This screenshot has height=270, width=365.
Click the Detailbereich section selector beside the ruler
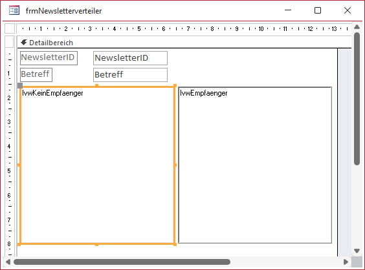tap(10, 42)
